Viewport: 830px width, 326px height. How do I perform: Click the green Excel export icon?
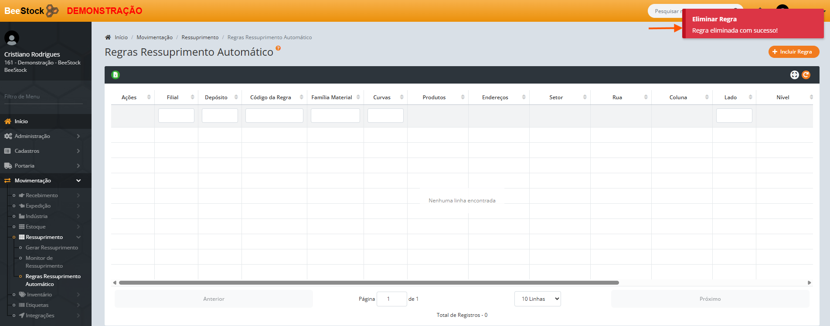116,75
